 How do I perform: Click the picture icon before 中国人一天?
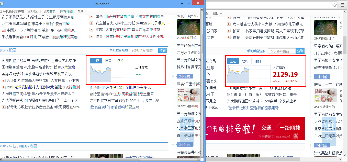(4, 30)
